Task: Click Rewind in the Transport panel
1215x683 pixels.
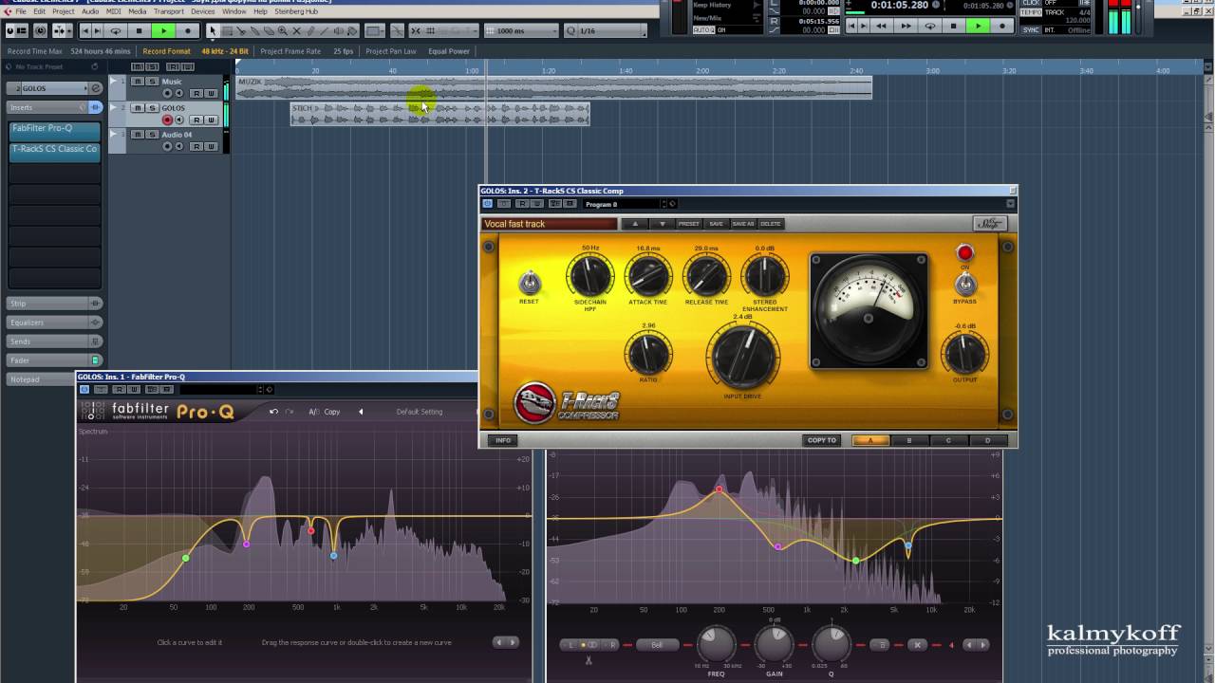Action: pos(881,27)
